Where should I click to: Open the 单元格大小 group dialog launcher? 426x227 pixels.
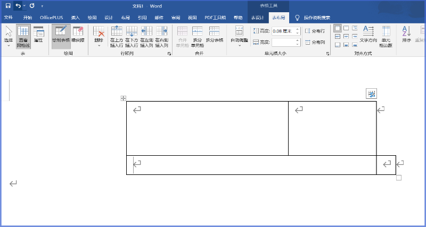(327, 54)
